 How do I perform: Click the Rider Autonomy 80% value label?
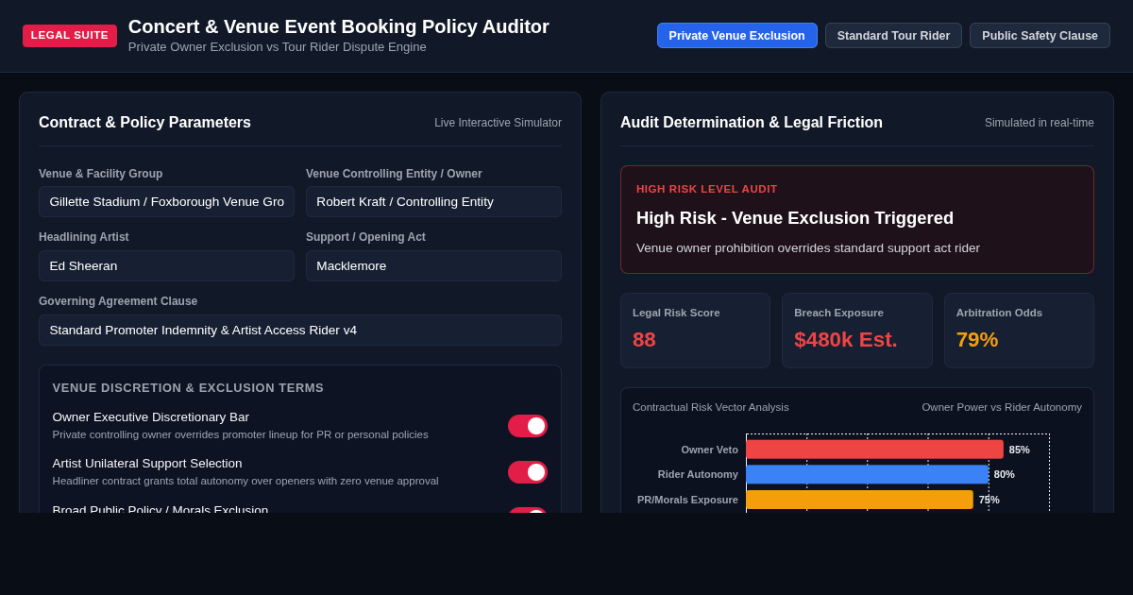[1005, 474]
